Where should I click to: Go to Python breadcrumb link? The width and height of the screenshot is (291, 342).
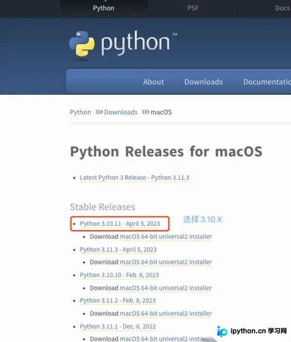tap(80, 112)
